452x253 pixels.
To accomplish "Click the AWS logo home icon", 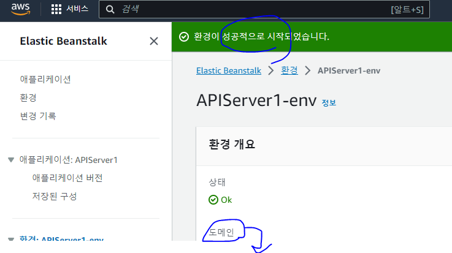I will point(20,9).
